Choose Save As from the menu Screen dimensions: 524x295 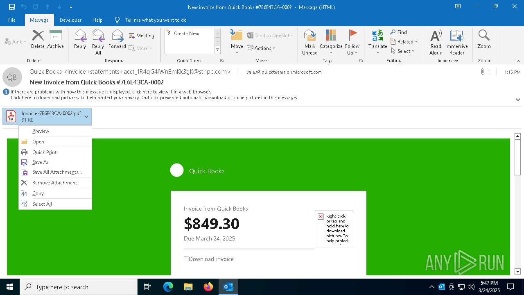(x=55, y=162)
